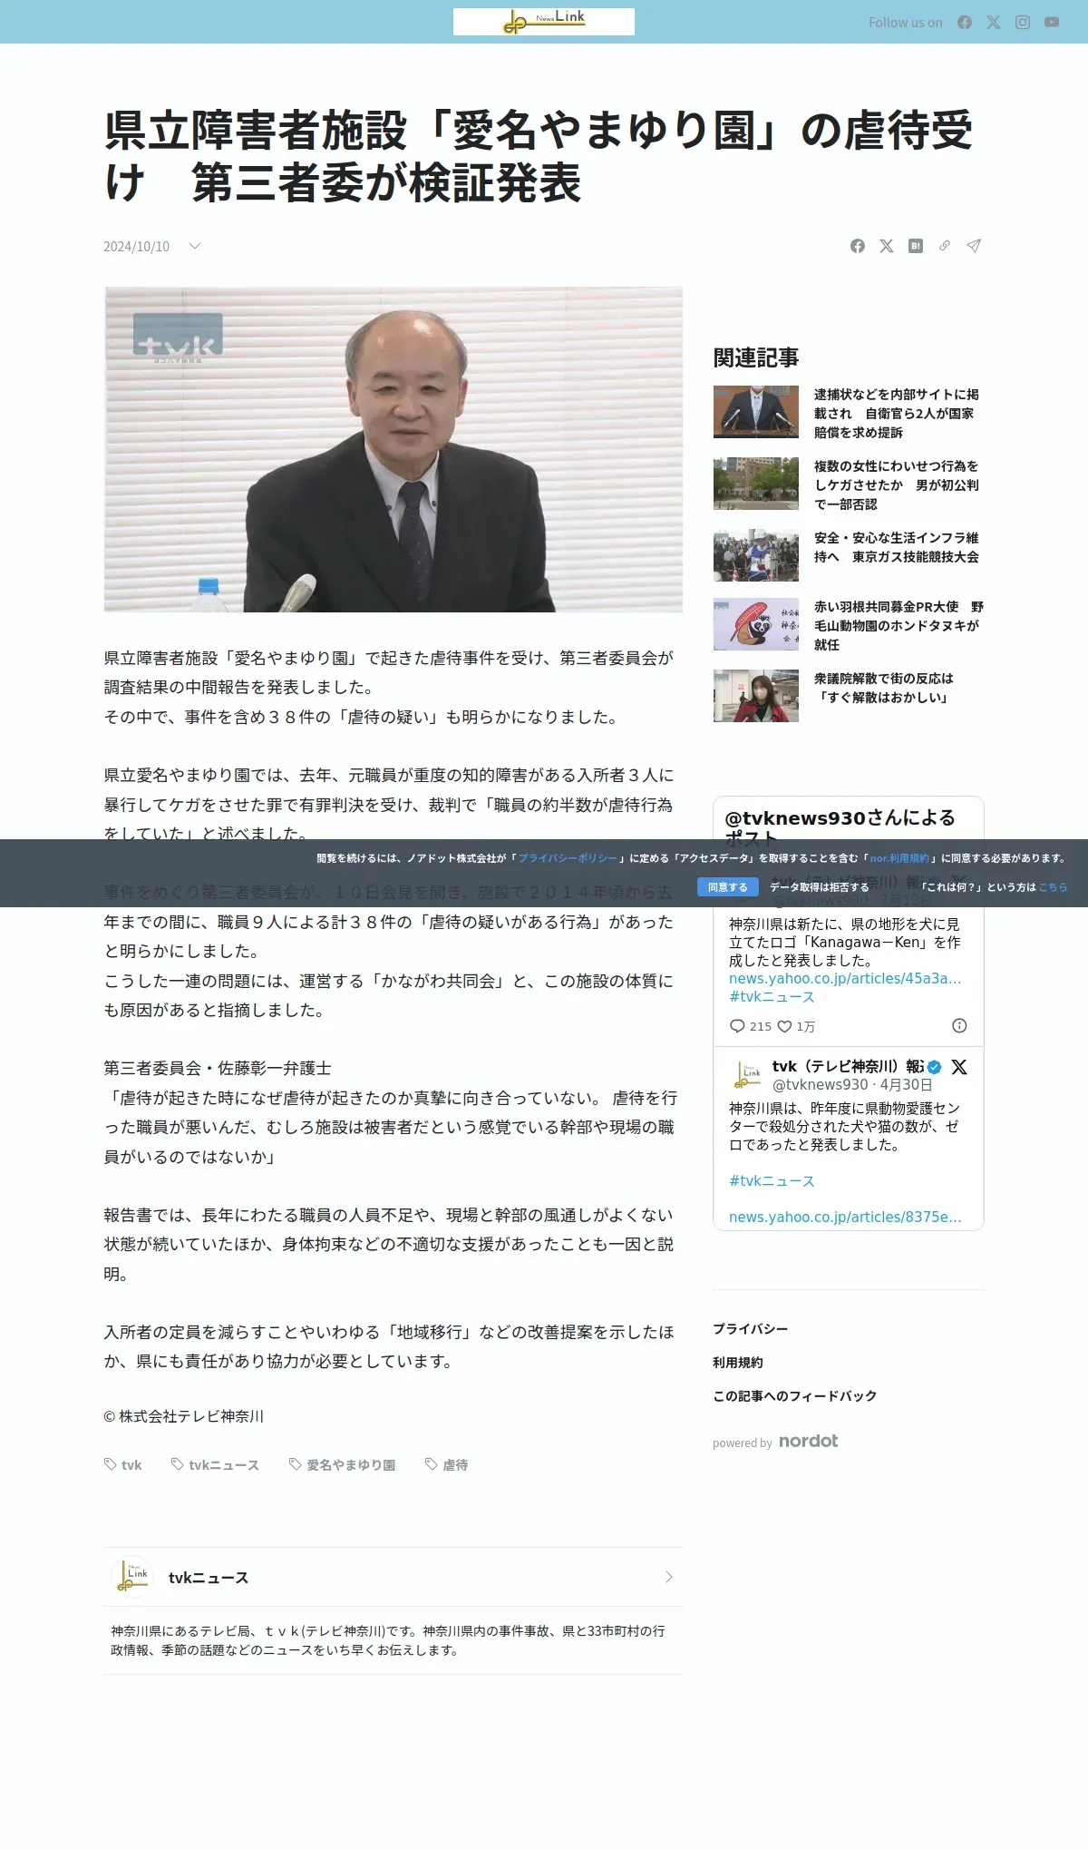The image size is (1088, 1849).
Task: Copy article link icon
Action: [x=945, y=246]
